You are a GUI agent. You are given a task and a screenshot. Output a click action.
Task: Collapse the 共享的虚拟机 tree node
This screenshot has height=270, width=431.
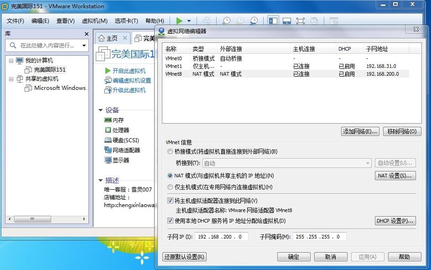(x=11, y=79)
